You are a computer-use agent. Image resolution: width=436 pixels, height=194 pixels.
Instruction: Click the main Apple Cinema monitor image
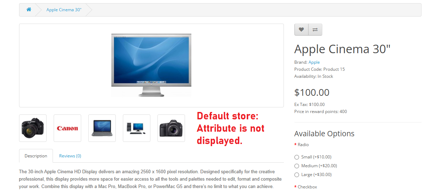(x=151, y=65)
